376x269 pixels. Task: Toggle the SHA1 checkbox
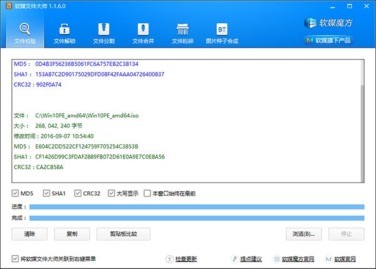(x=46, y=193)
